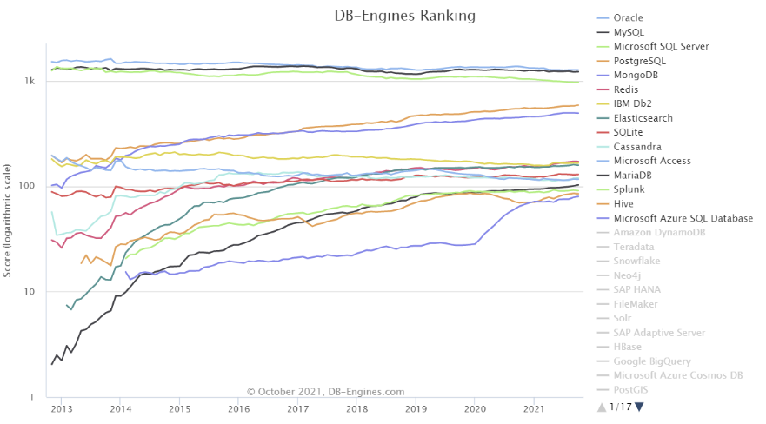Toggle Oracle series in legend

click(x=620, y=18)
